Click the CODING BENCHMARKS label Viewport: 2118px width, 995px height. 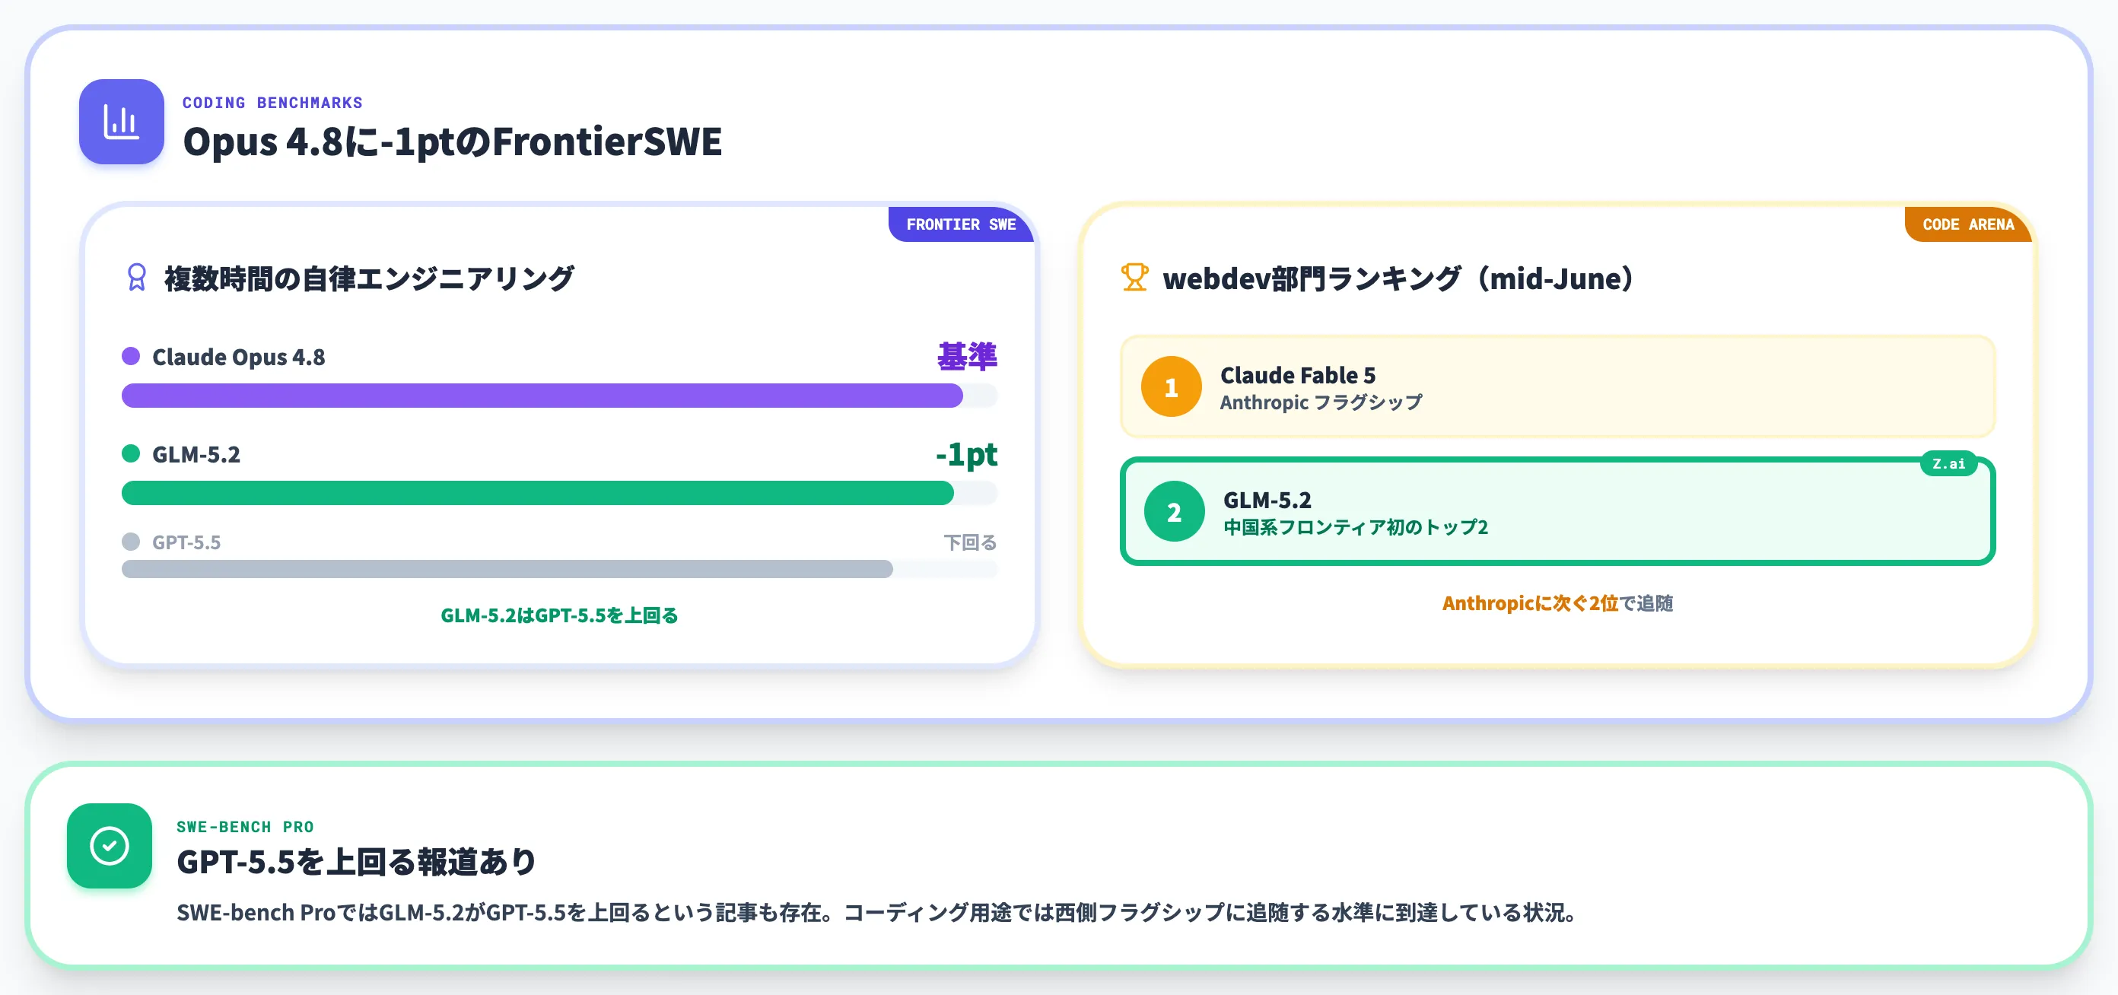[x=272, y=103]
